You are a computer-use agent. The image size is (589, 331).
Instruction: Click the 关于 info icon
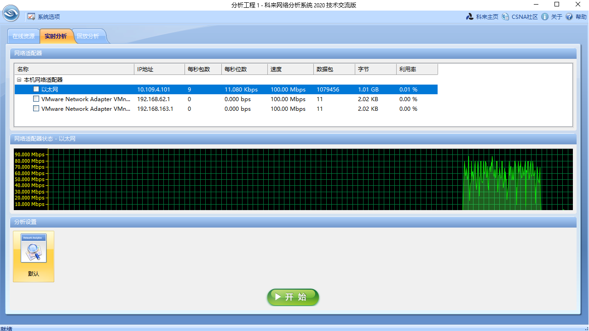tap(545, 17)
